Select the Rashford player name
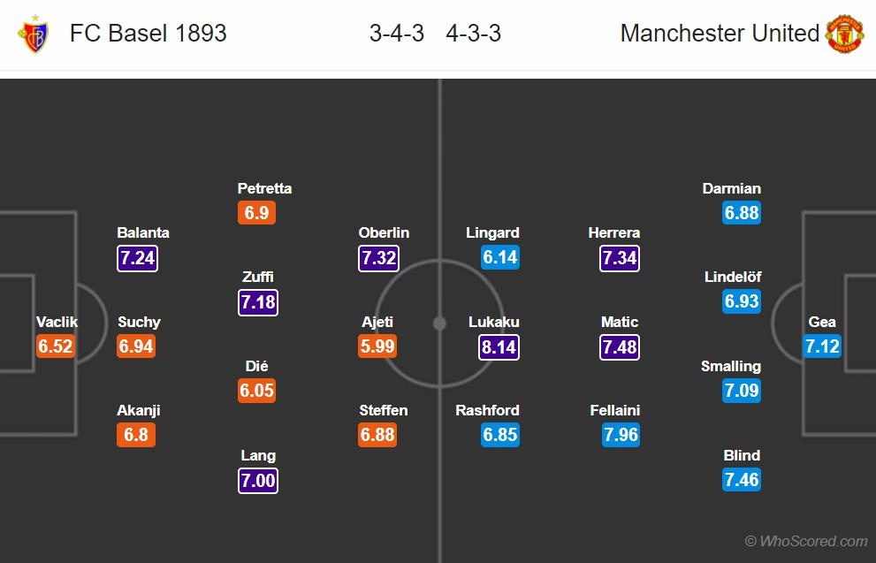The width and height of the screenshot is (876, 563). click(x=487, y=410)
